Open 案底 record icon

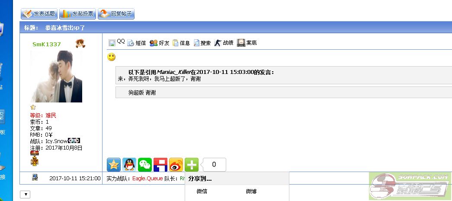tap(247, 43)
